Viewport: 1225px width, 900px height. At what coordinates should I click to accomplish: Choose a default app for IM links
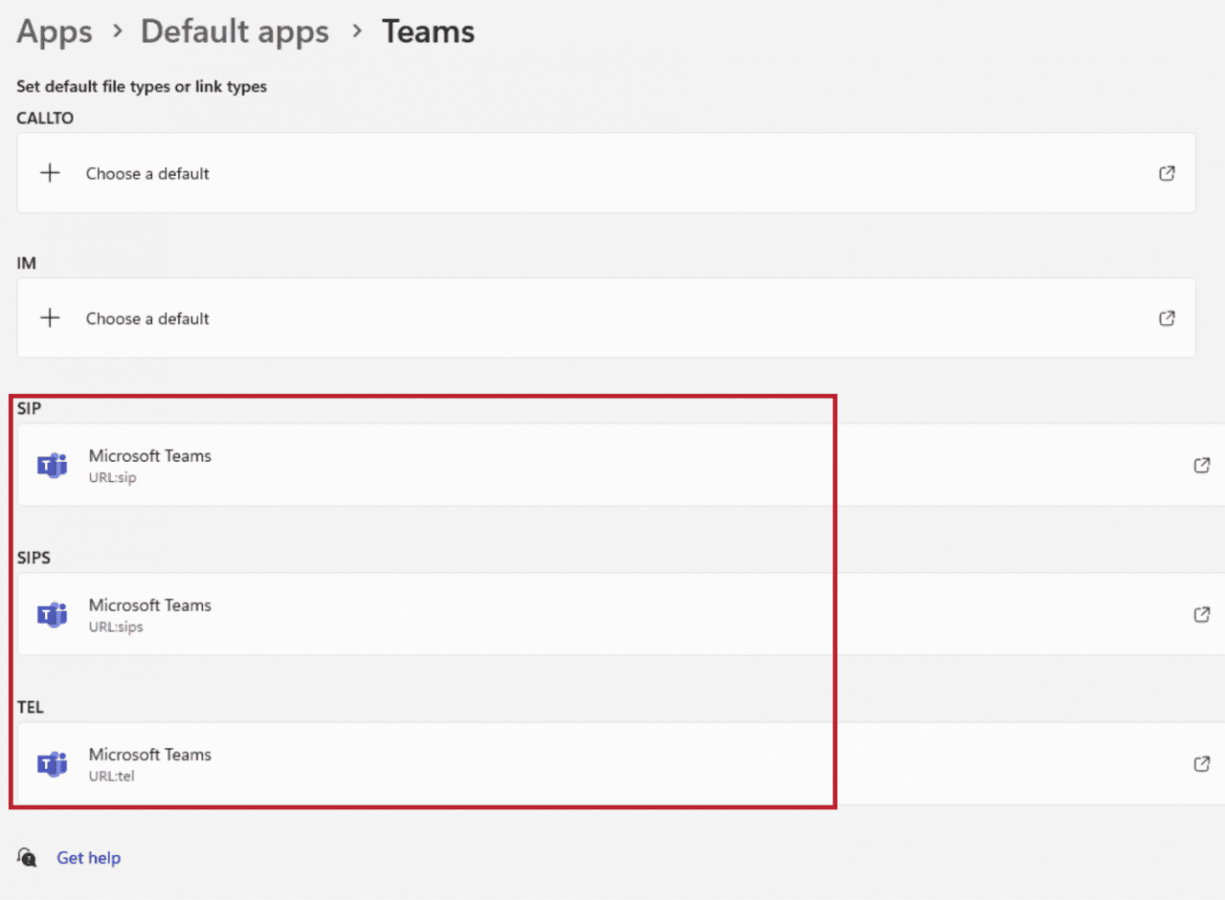point(147,318)
